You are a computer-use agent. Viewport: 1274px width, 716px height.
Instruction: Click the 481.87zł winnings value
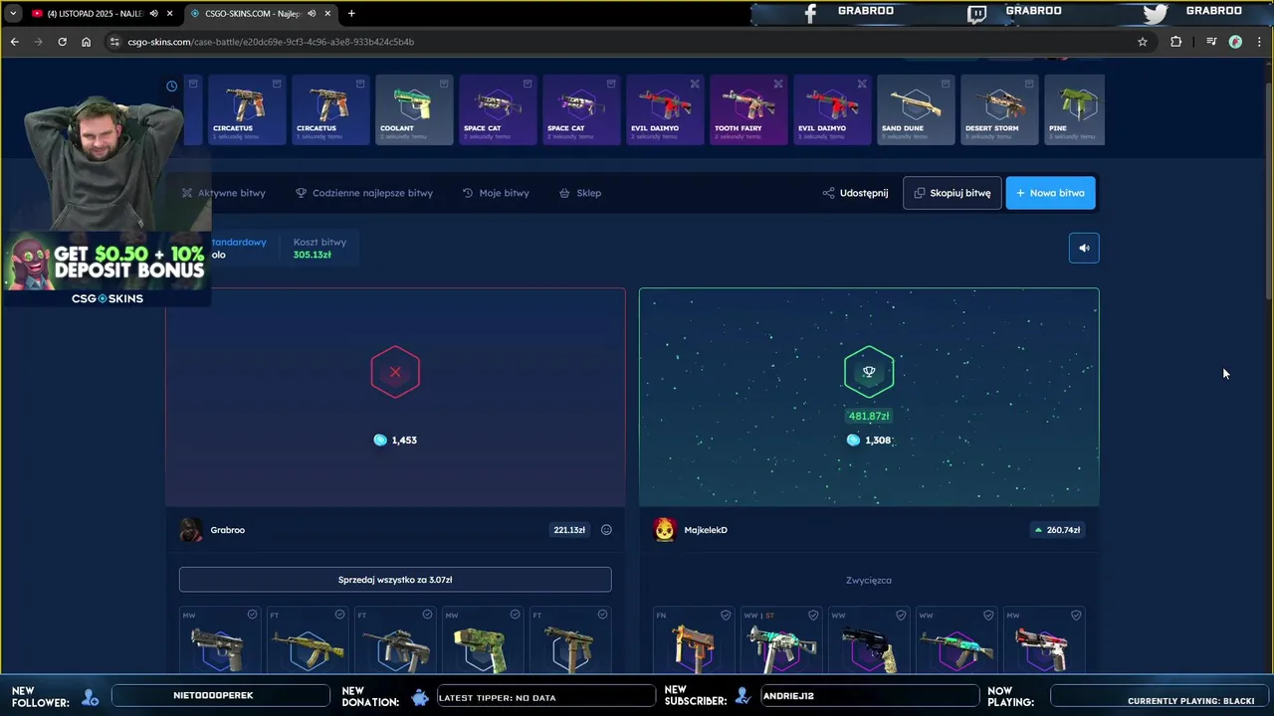tap(869, 417)
